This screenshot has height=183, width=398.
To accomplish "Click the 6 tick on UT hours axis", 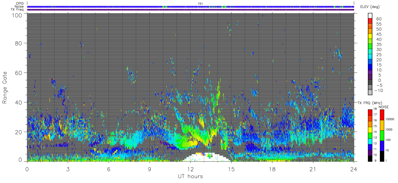I will 109,169.
